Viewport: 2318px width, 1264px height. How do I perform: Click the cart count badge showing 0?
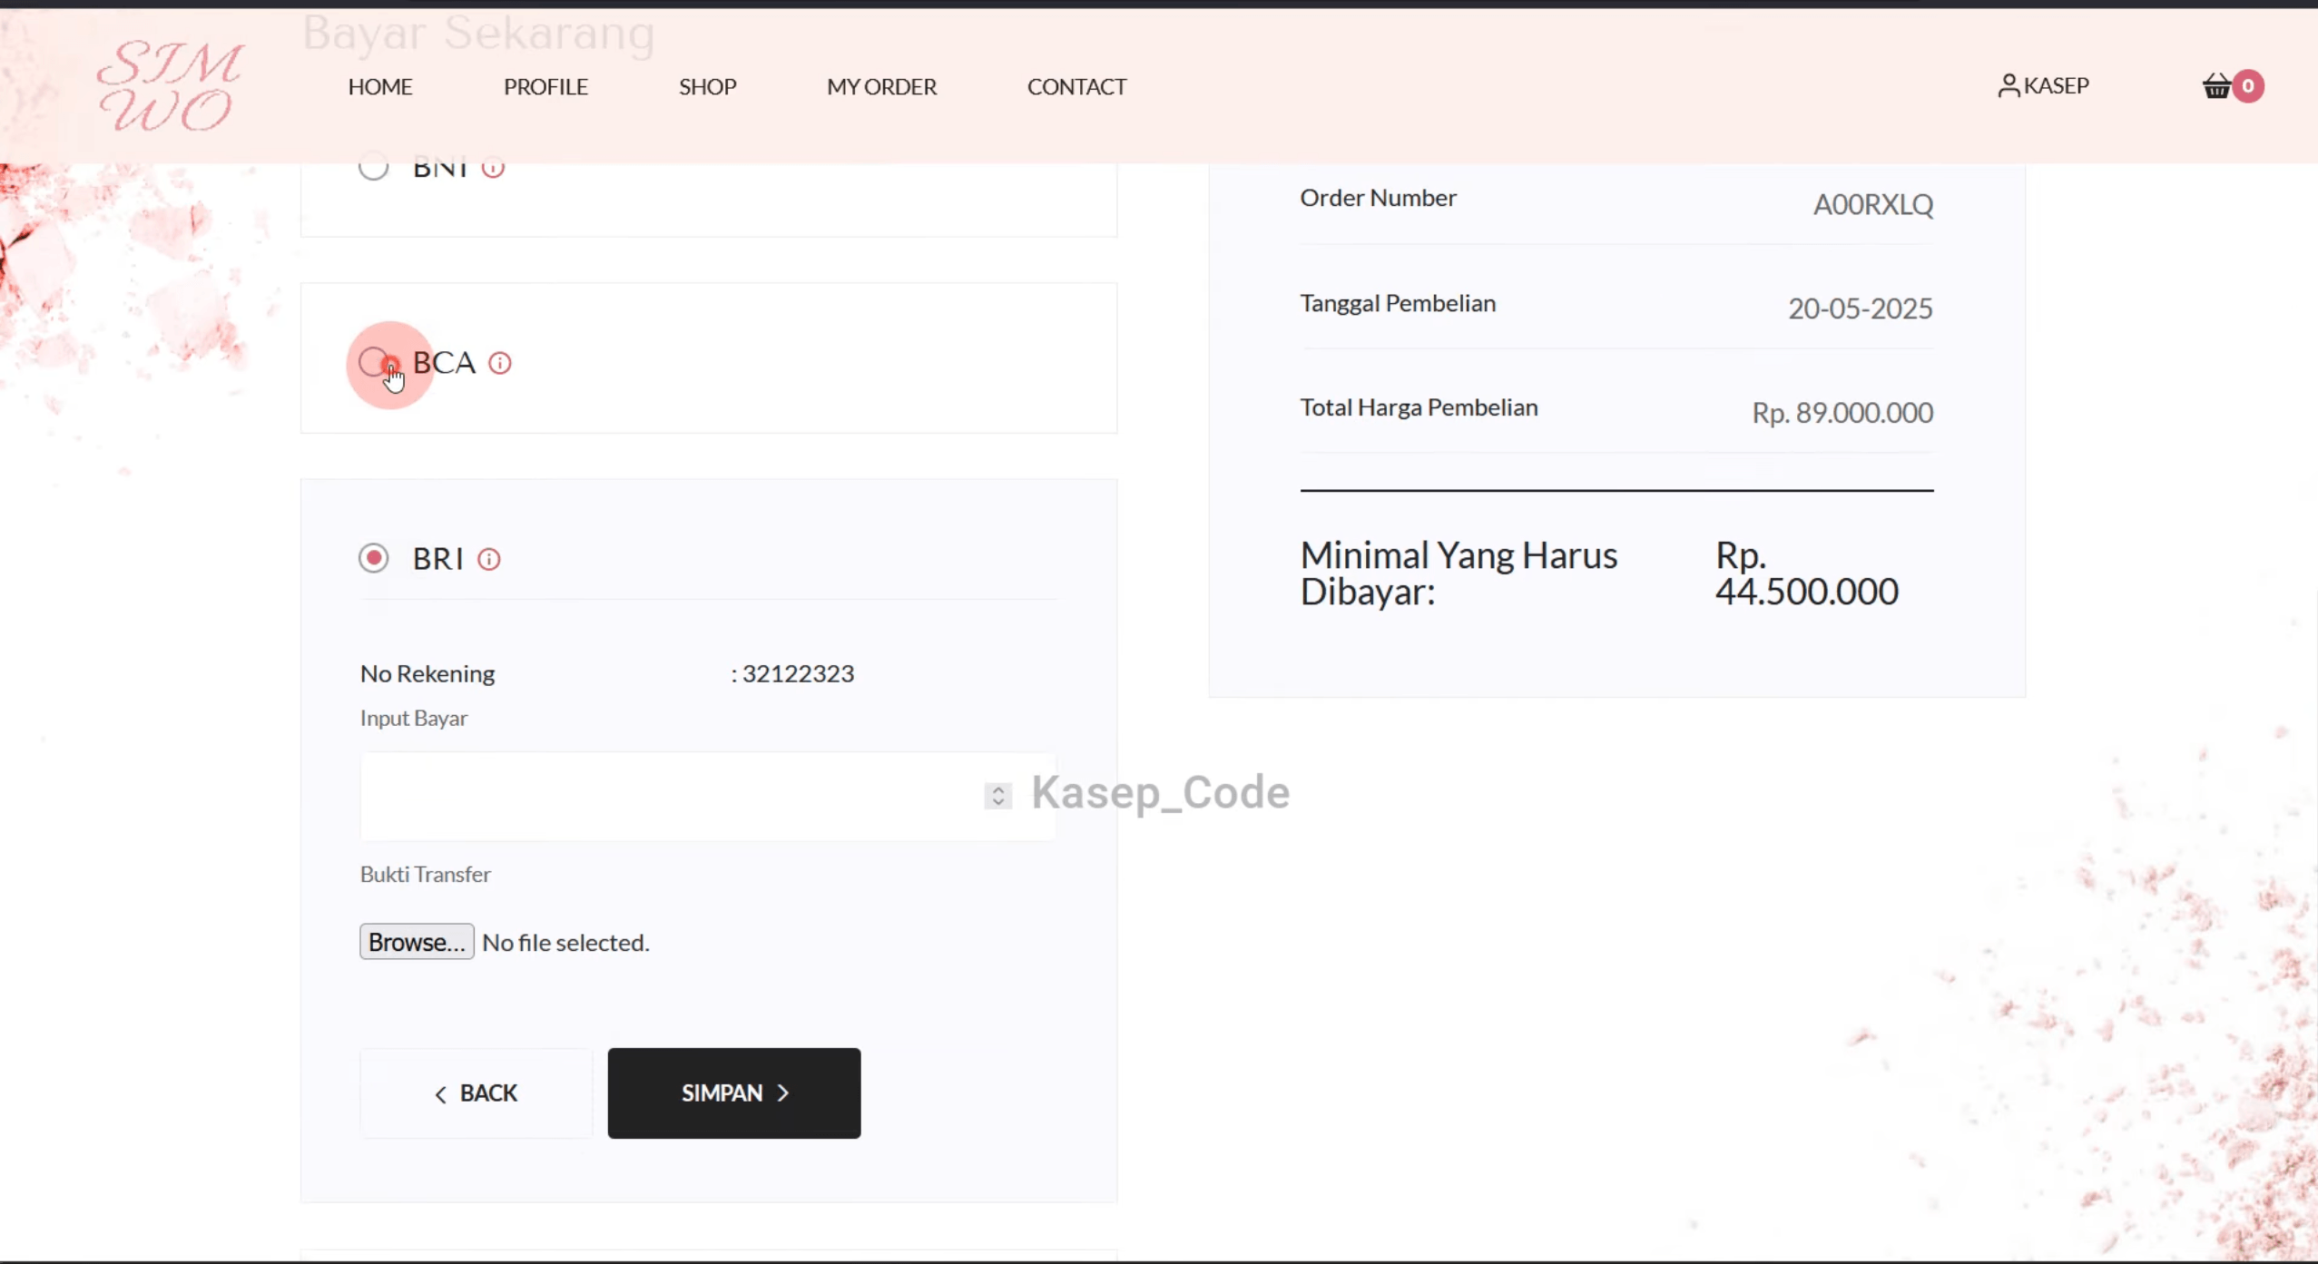click(x=2248, y=86)
